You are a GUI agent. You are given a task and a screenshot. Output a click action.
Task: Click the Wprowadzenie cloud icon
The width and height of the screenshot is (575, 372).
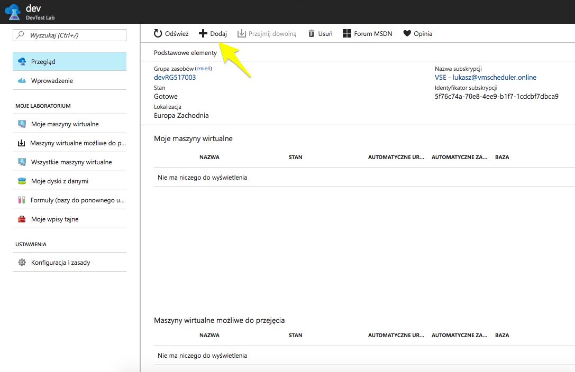pyautogui.click(x=22, y=80)
